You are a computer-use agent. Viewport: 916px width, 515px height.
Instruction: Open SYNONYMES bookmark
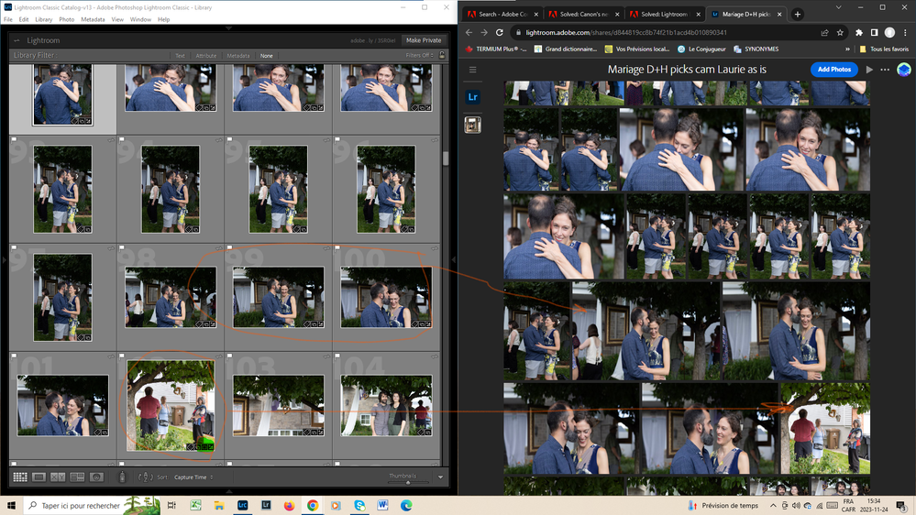(x=756, y=49)
